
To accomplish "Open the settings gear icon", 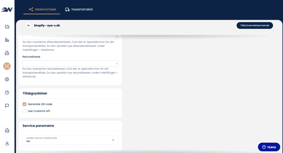I will [x=7, y=79].
